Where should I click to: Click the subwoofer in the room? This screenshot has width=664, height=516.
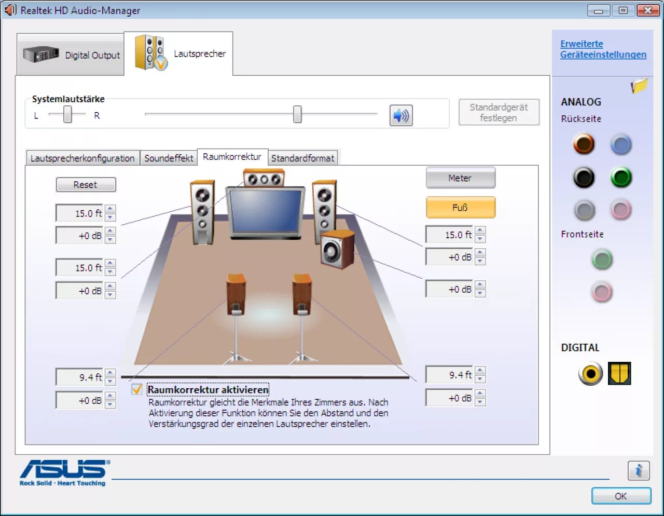[337, 250]
